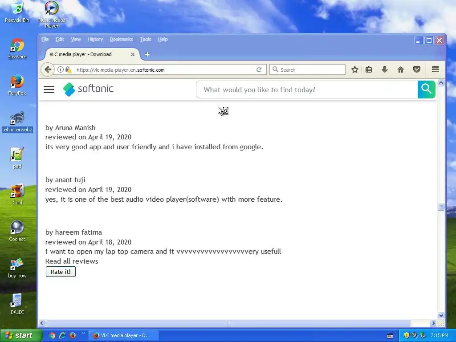The width and height of the screenshot is (456, 342).
Task: Select the BALDI calculator desktop icon
Action: [x=17, y=305]
